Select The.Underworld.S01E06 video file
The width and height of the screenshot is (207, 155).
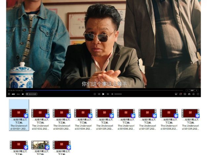pos(126,119)
